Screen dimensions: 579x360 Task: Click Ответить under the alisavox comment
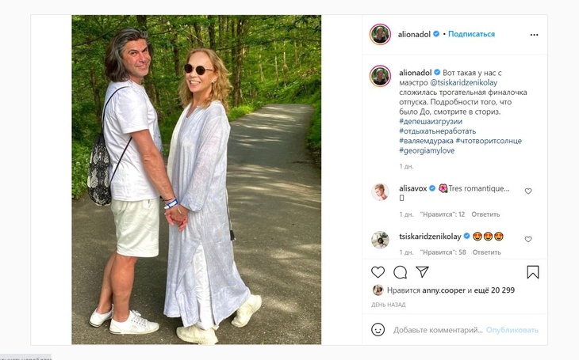pyautogui.click(x=485, y=214)
